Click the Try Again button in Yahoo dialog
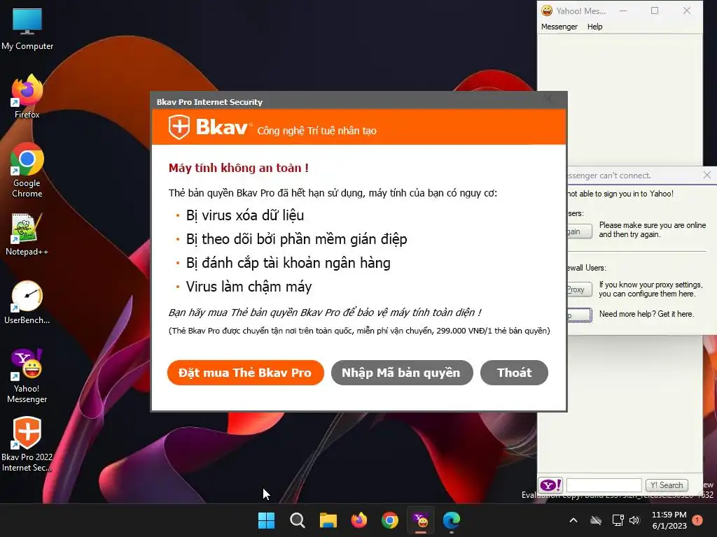 tap(579, 231)
